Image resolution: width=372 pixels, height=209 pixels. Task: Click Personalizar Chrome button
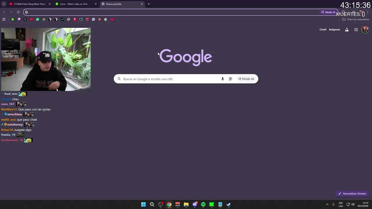pyautogui.click(x=352, y=194)
